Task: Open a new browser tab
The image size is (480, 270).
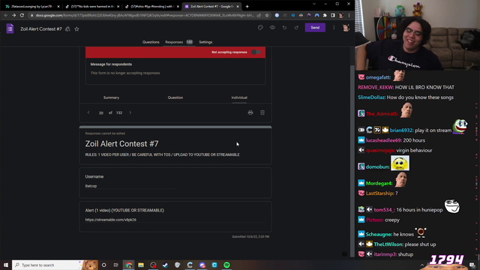Action: pyautogui.click(x=247, y=7)
